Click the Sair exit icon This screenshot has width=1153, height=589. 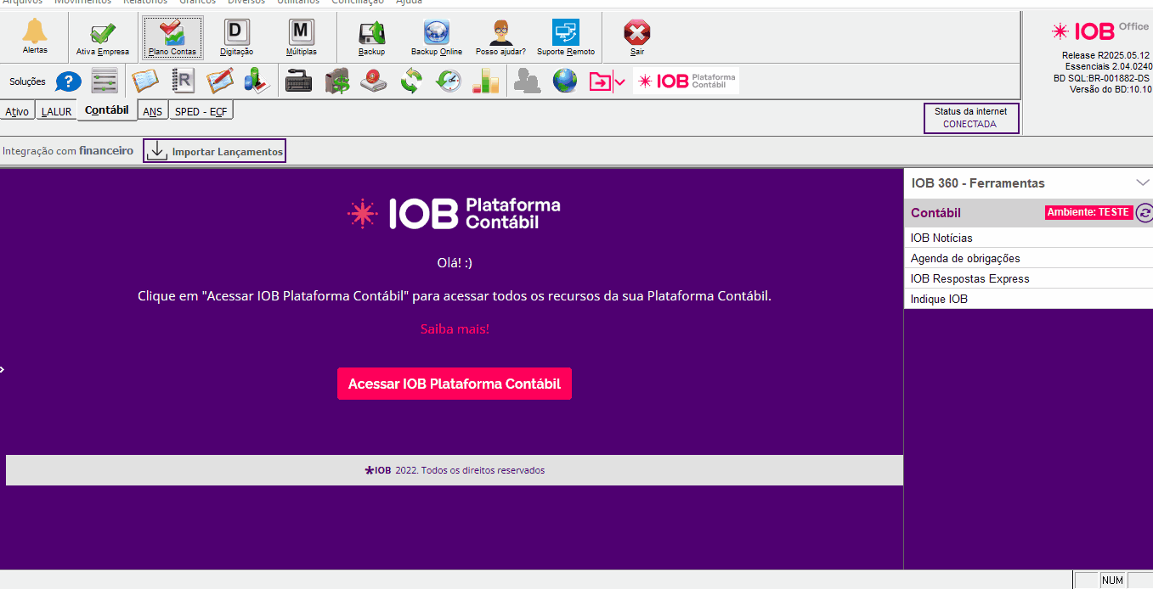(x=636, y=36)
